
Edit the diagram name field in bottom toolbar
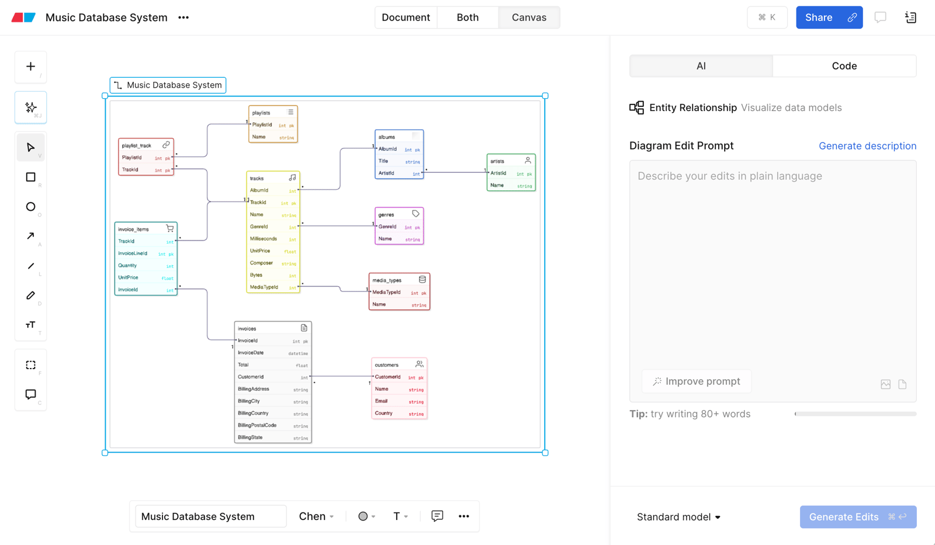[210, 516]
